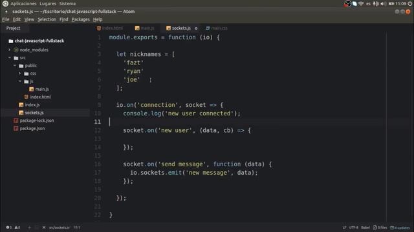Screen dimensions: 414x232
Task: Open the Ubuntu MATE logo menu
Action: point(5,3)
